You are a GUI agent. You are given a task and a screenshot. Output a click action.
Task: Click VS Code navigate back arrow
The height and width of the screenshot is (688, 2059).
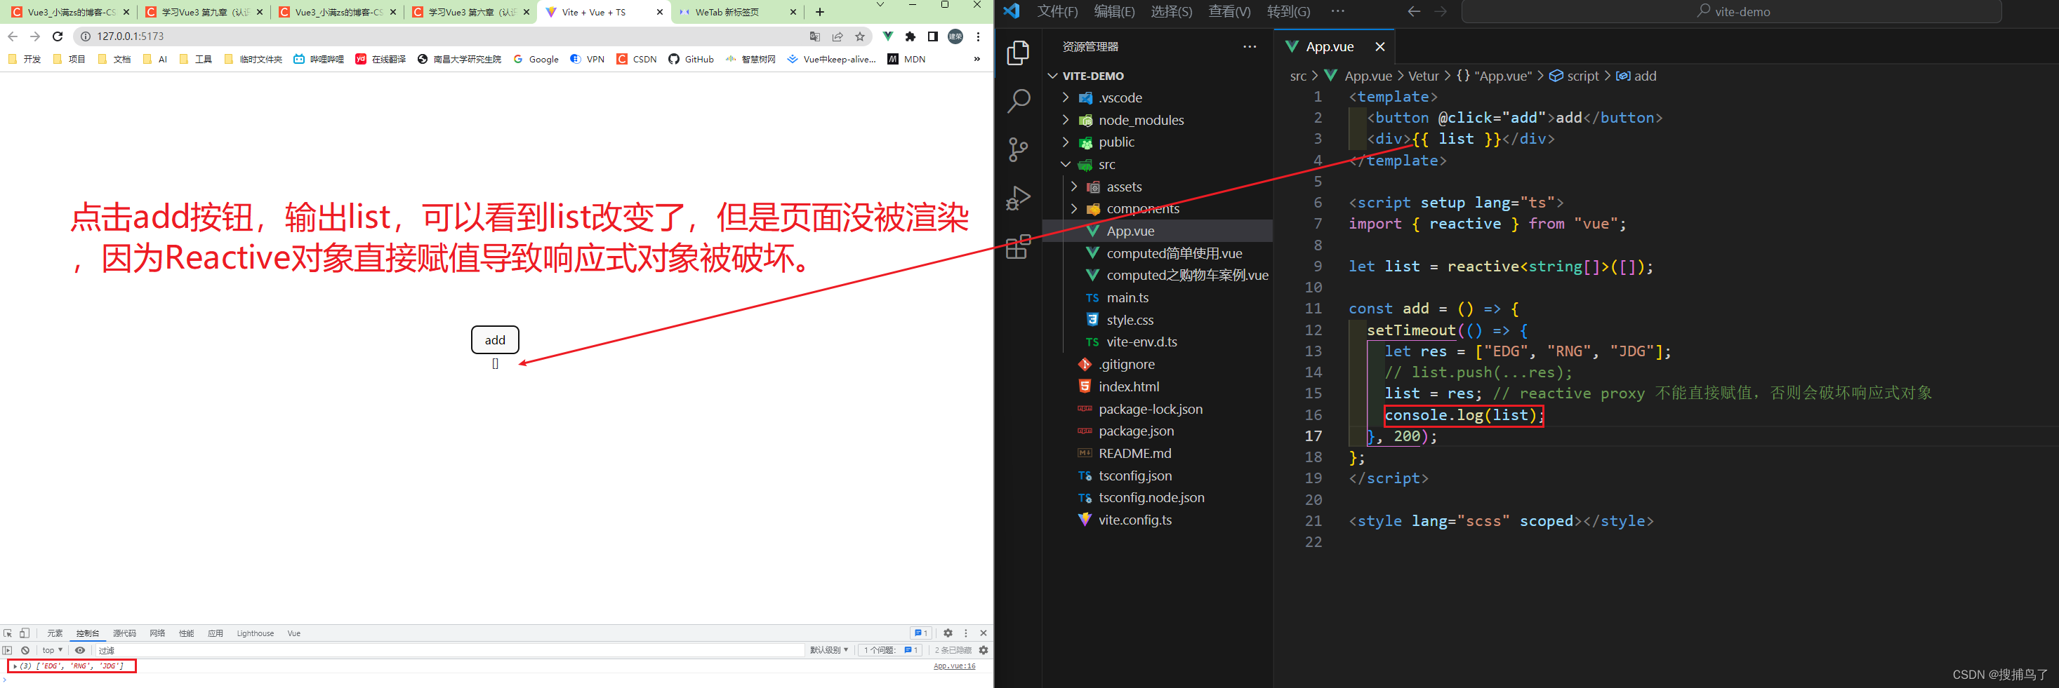click(x=1414, y=11)
